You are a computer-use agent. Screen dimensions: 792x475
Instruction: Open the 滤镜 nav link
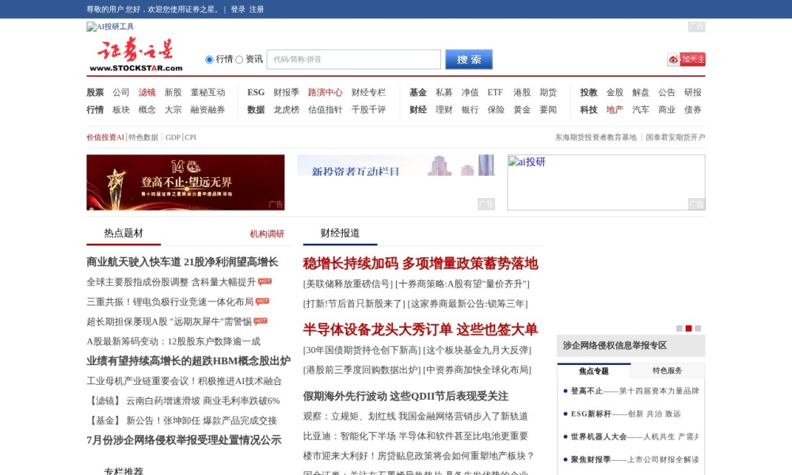[147, 93]
